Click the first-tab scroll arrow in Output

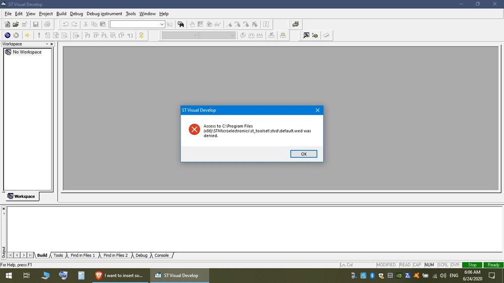tap(10, 255)
